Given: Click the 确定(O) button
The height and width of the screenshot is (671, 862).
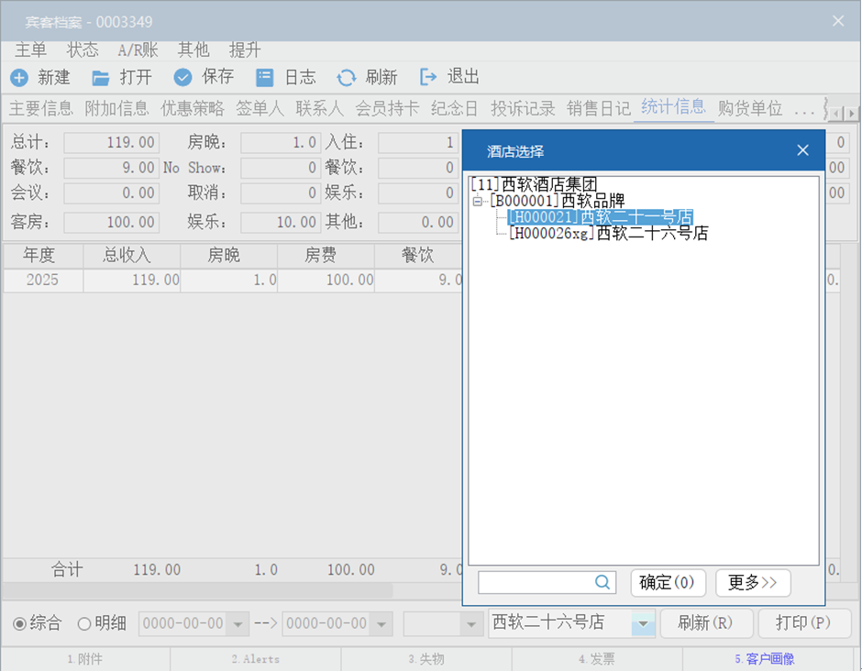Looking at the screenshot, I should point(667,582).
